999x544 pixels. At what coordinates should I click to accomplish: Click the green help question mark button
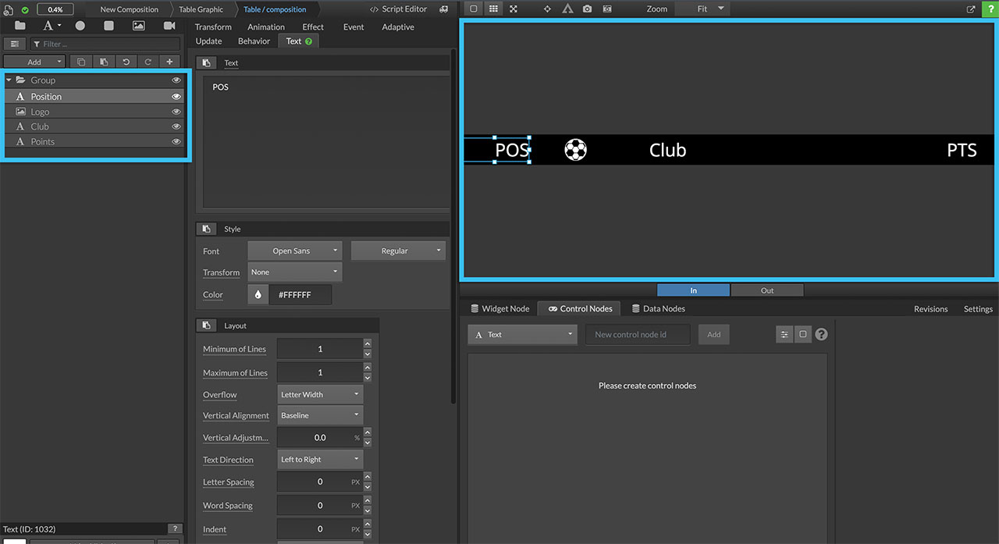coord(990,9)
